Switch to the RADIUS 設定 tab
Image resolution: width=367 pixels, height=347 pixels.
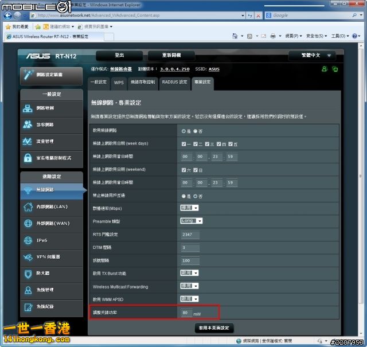click(174, 82)
